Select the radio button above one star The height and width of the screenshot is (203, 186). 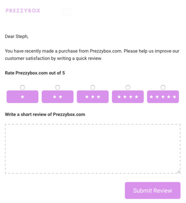click(22, 87)
